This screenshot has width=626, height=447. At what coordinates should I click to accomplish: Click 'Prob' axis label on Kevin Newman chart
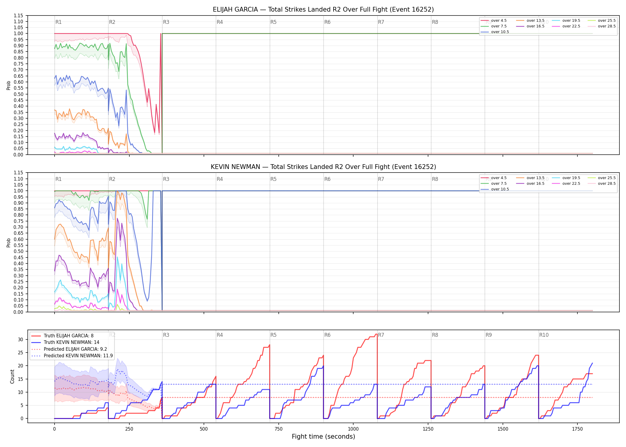[9, 243]
